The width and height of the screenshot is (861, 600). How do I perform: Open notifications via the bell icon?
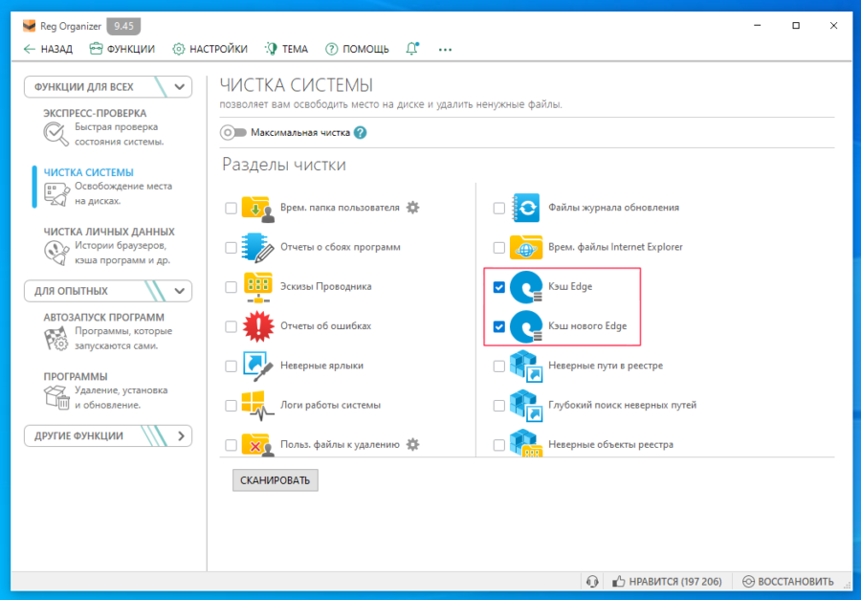click(411, 49)
